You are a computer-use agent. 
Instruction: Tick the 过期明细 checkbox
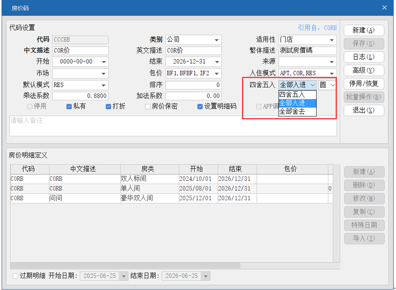point(15,276)
